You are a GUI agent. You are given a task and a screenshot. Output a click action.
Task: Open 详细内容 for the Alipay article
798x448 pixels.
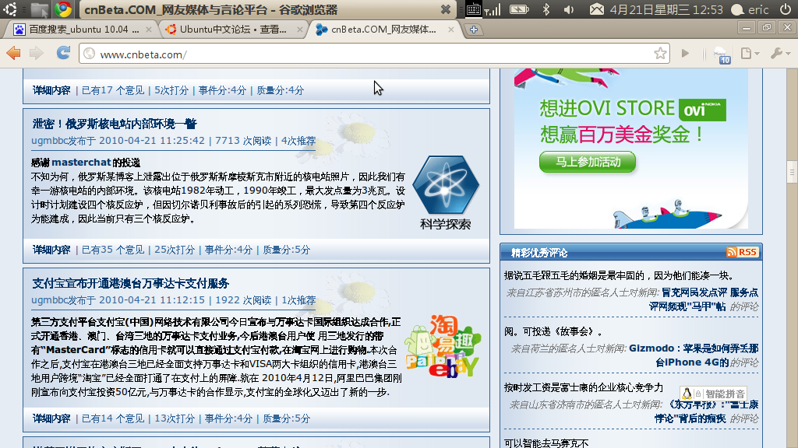(51, 418)
